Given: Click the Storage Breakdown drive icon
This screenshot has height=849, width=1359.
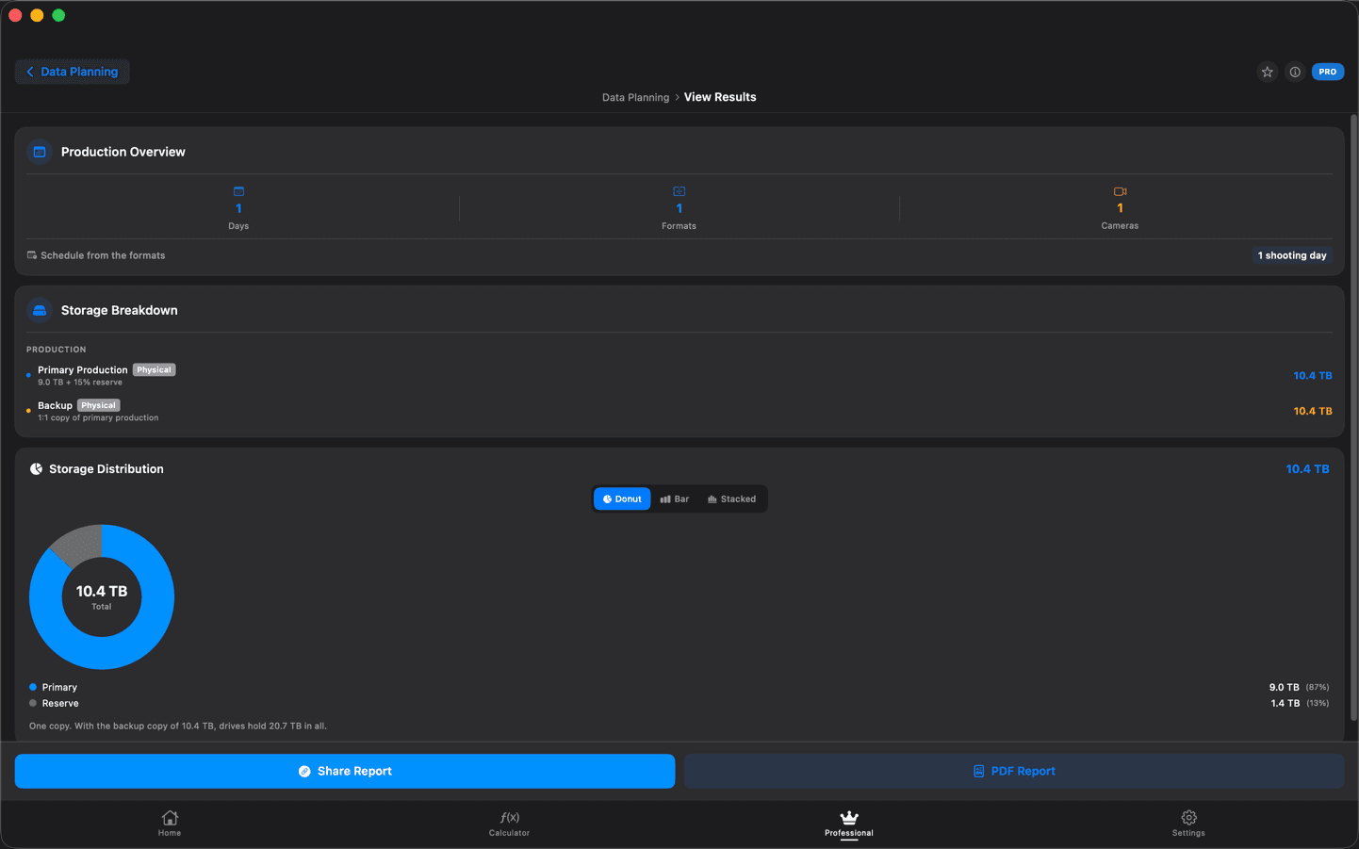Looking at the screenshot, I should pos(40,310).
